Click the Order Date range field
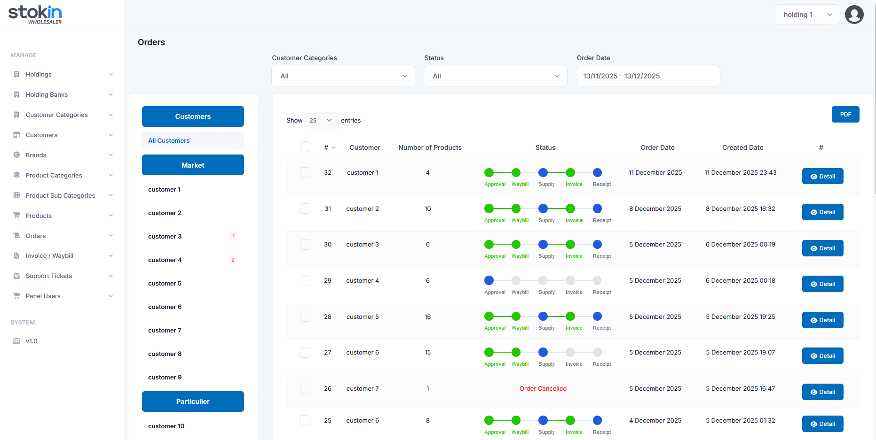 pyautogui.click(x=648, y=76)
